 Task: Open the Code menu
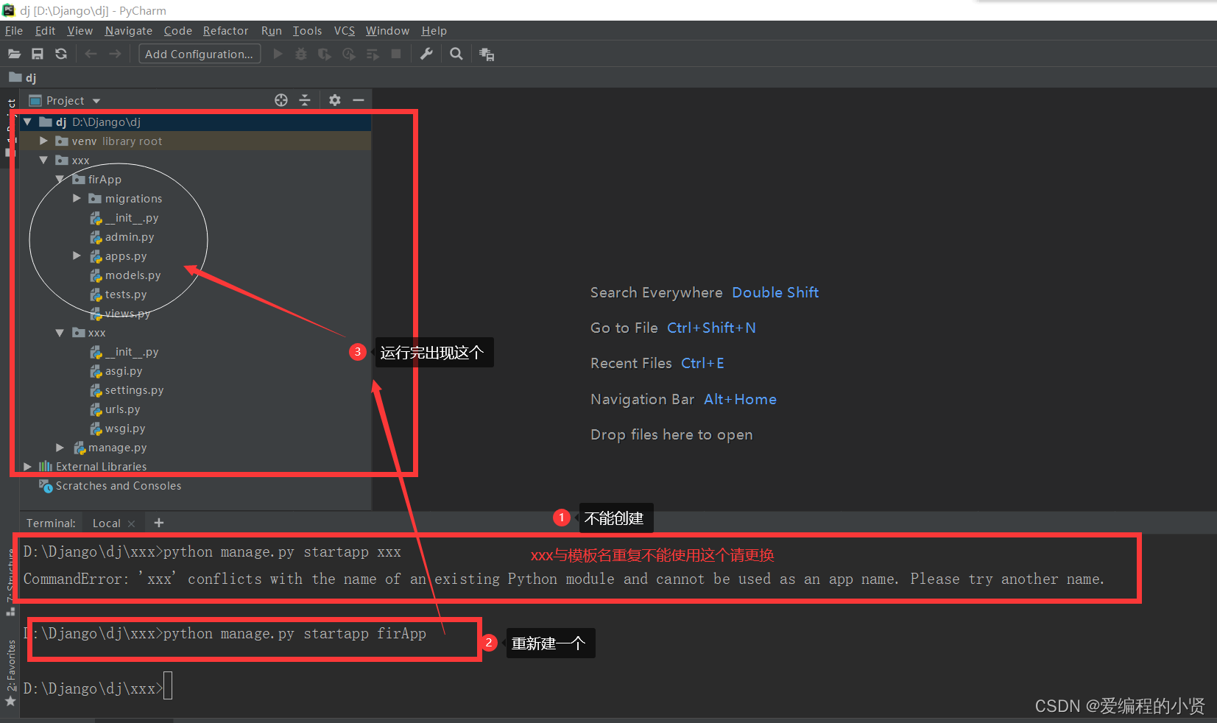[x=177, y=31]
